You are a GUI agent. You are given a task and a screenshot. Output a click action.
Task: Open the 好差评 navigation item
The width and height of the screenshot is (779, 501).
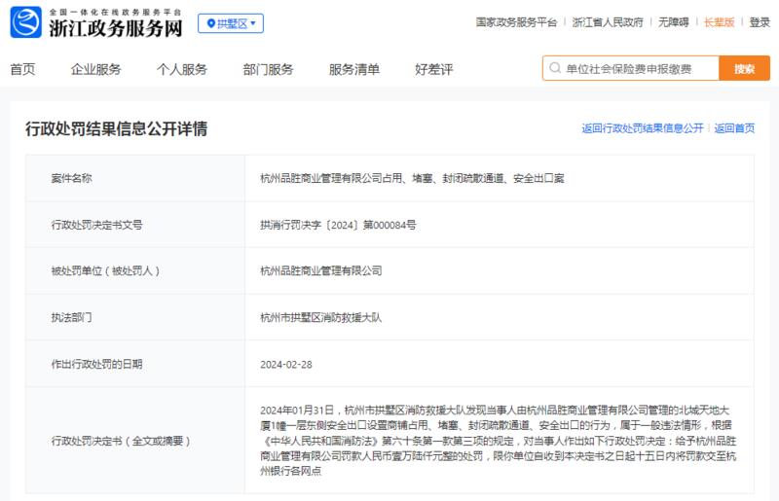(x=433, y=69)
